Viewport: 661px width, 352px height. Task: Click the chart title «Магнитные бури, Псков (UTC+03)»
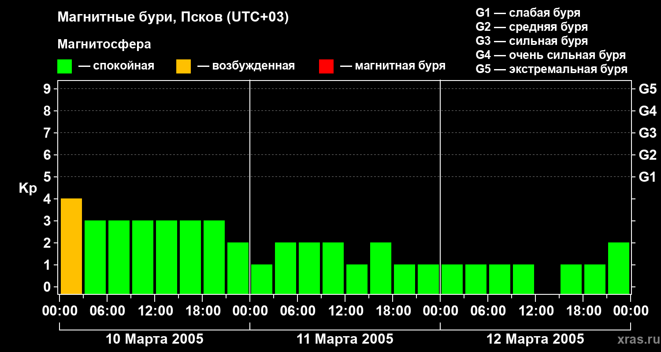tap(173, 18)
